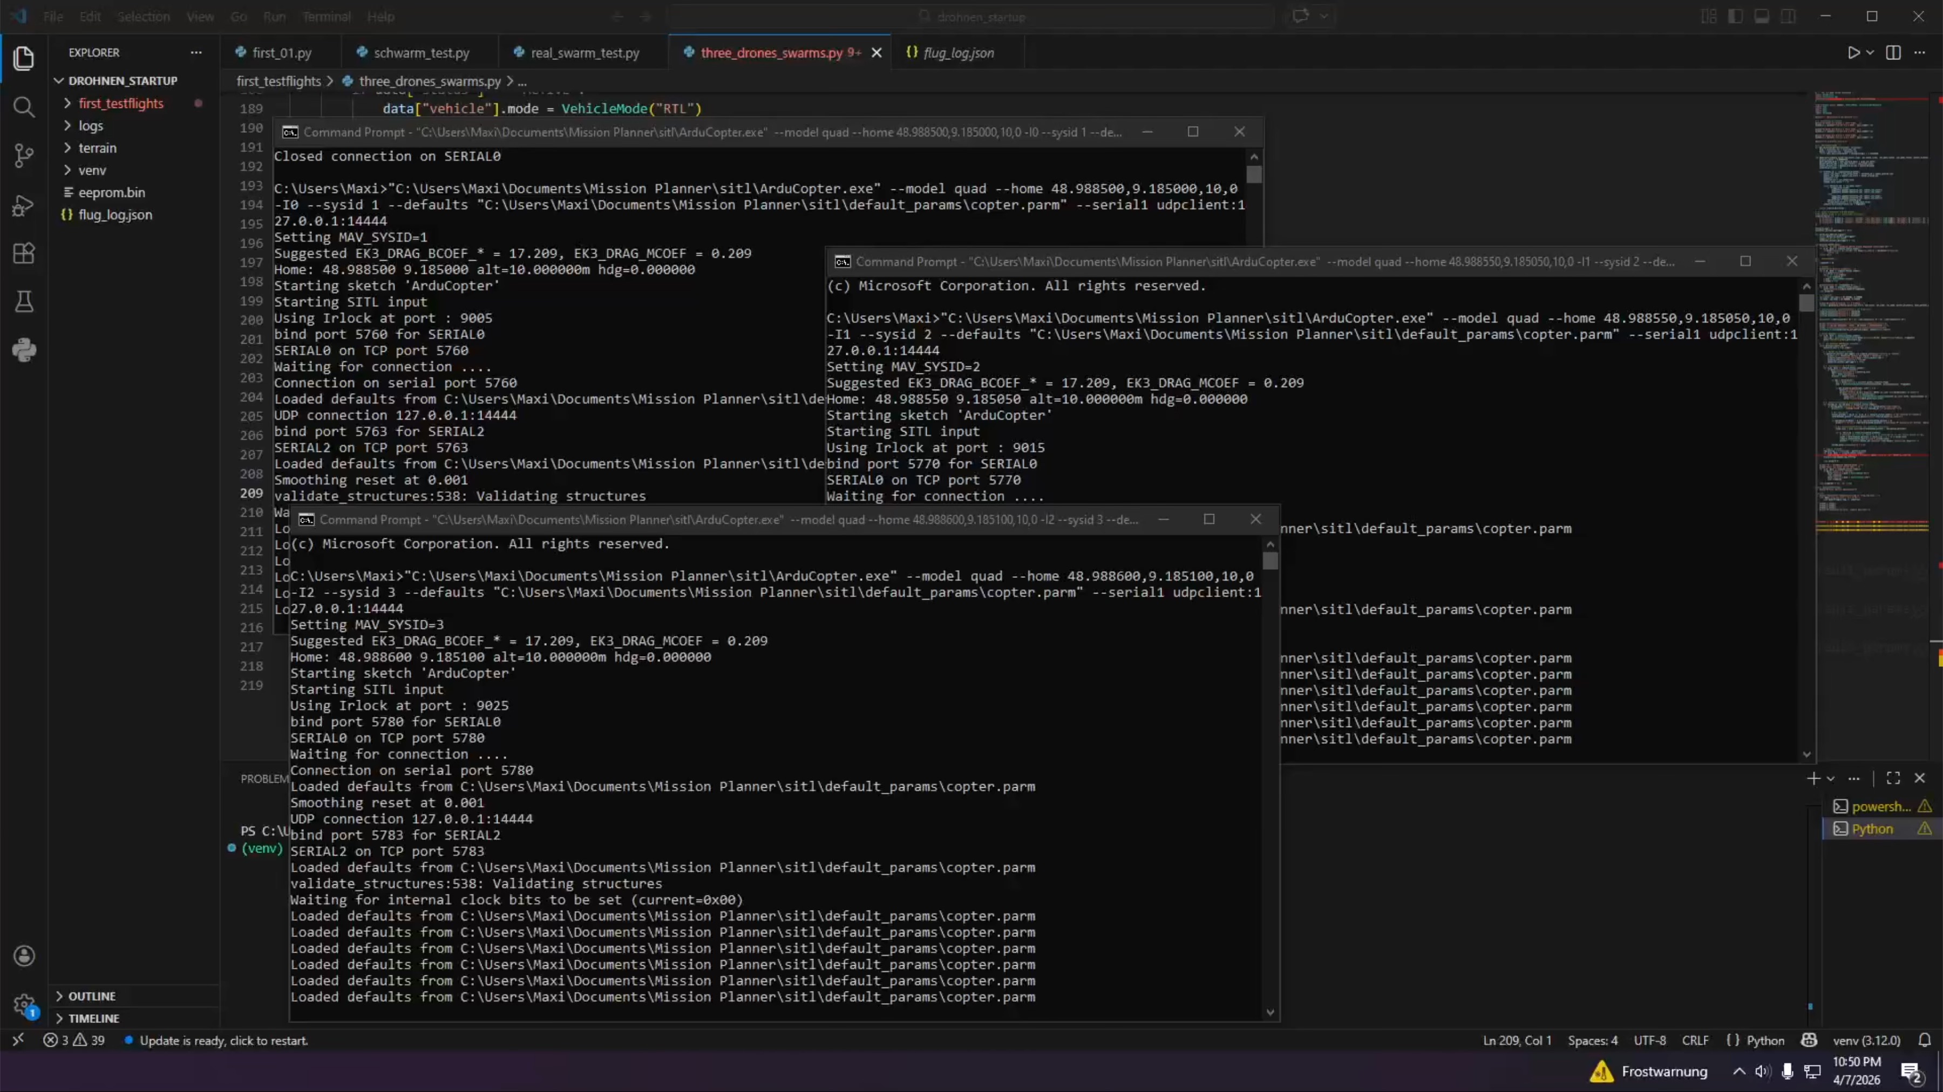Expand the terrain folder

point(97,148)
